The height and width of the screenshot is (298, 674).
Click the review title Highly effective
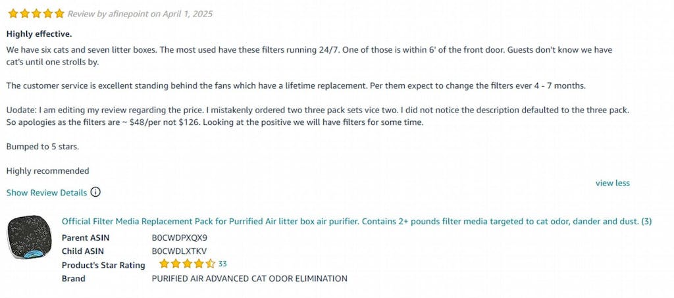(x=39, y=34)
